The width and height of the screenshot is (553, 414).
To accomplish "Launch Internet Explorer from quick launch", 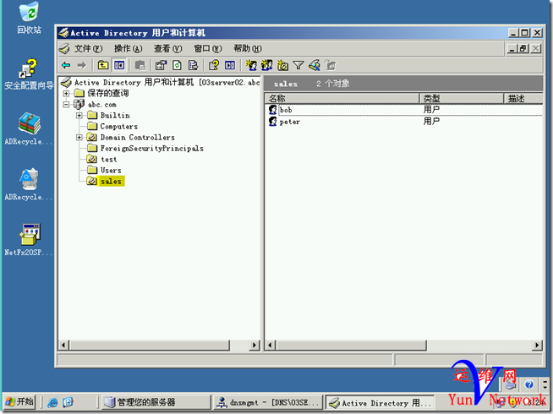I will coord(52,402).
